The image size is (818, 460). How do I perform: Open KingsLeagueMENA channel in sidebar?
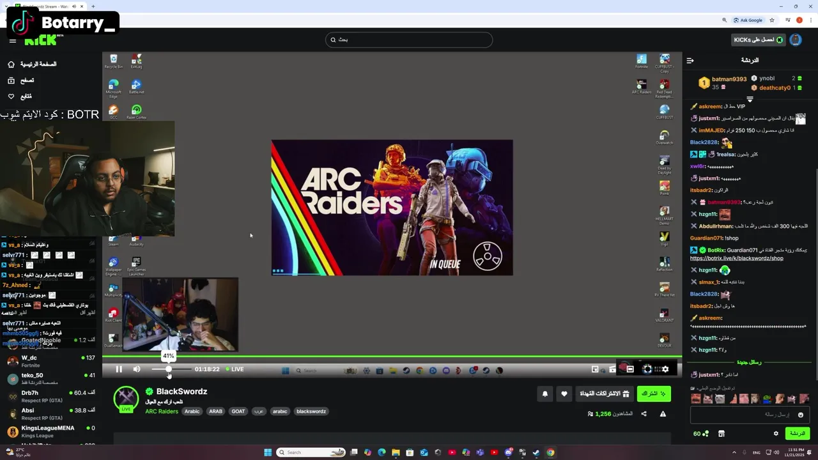(x=50, y=431)
